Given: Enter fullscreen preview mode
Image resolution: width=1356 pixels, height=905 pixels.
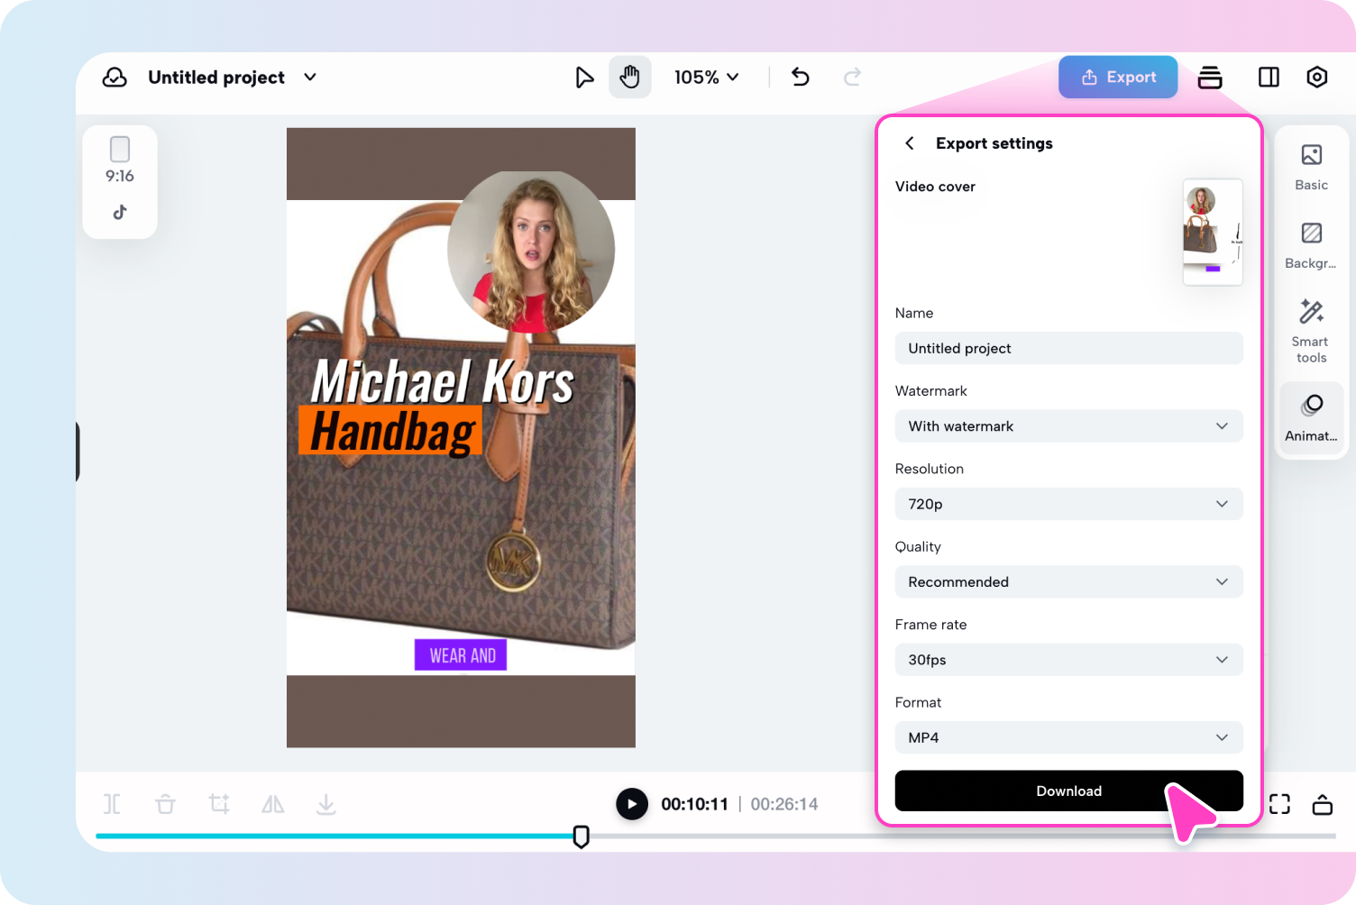Looking at the screenshot, I should (x=1279, y=804).
